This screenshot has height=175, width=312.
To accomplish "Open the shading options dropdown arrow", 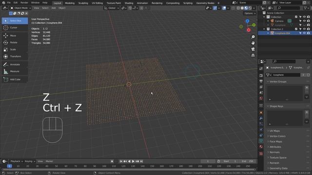I will pos(254,8).
